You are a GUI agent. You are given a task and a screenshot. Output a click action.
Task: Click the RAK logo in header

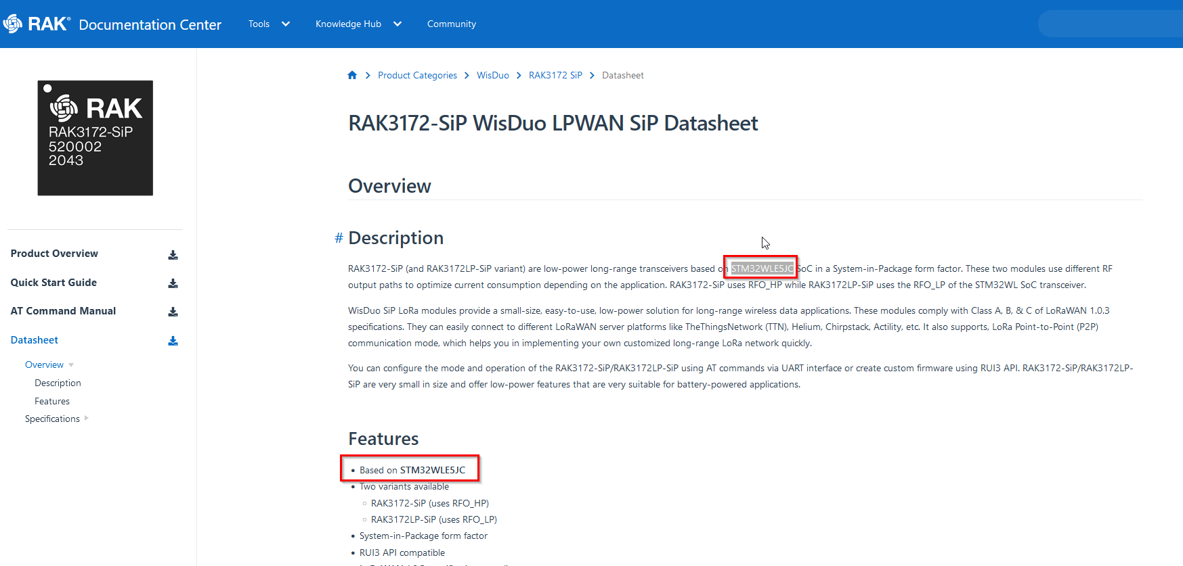(37, 24)
